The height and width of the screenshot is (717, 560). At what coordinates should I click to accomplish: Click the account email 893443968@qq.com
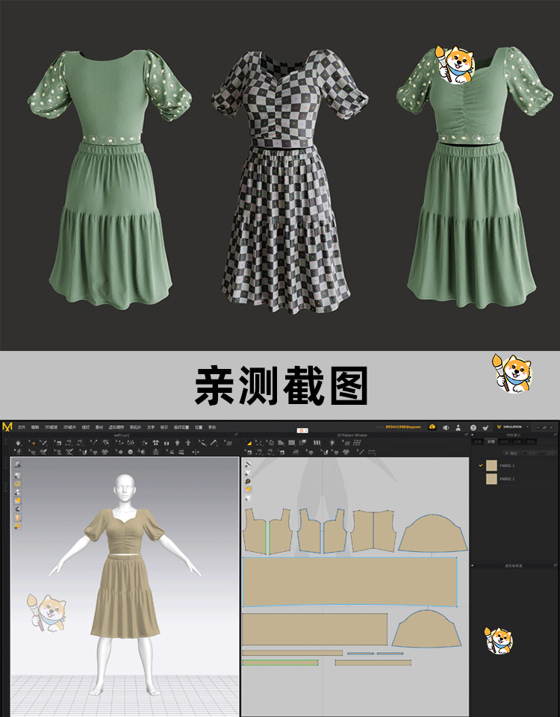(x=402, y=427)
